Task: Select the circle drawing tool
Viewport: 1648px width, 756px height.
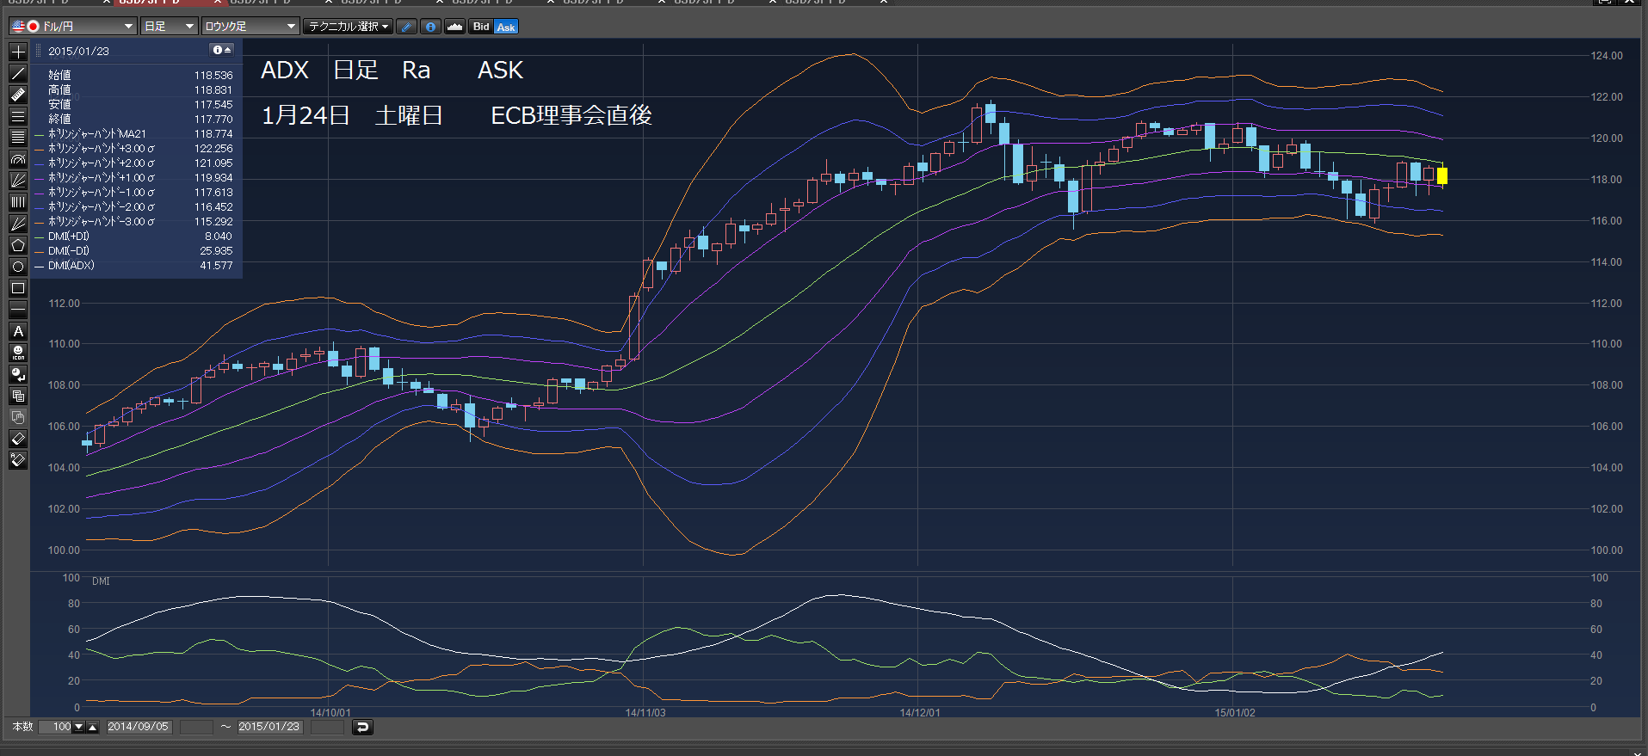Action: point(18,267)
